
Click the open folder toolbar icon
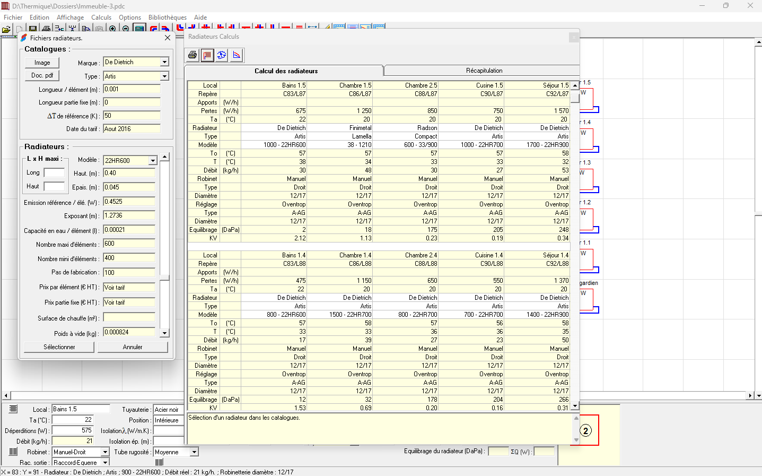6,29
